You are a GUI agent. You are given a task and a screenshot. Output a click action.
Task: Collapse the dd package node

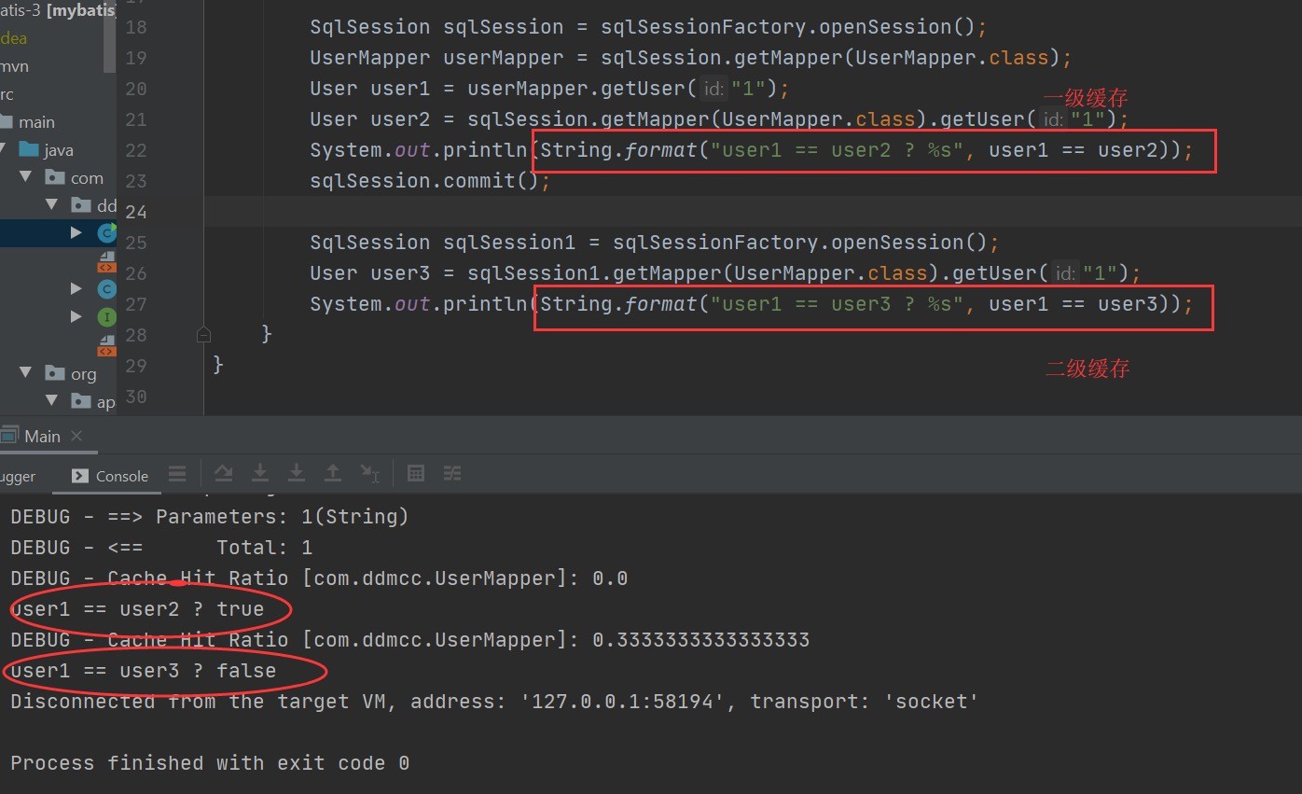51,205
